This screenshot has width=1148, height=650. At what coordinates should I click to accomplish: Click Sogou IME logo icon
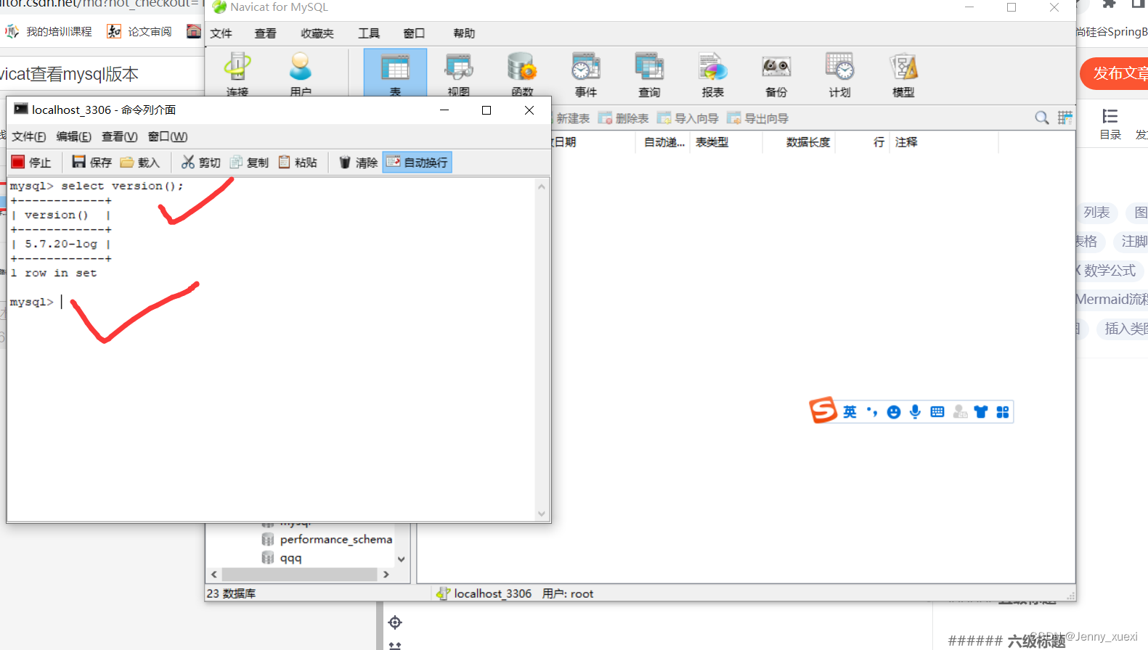click(x=823, y=411)
